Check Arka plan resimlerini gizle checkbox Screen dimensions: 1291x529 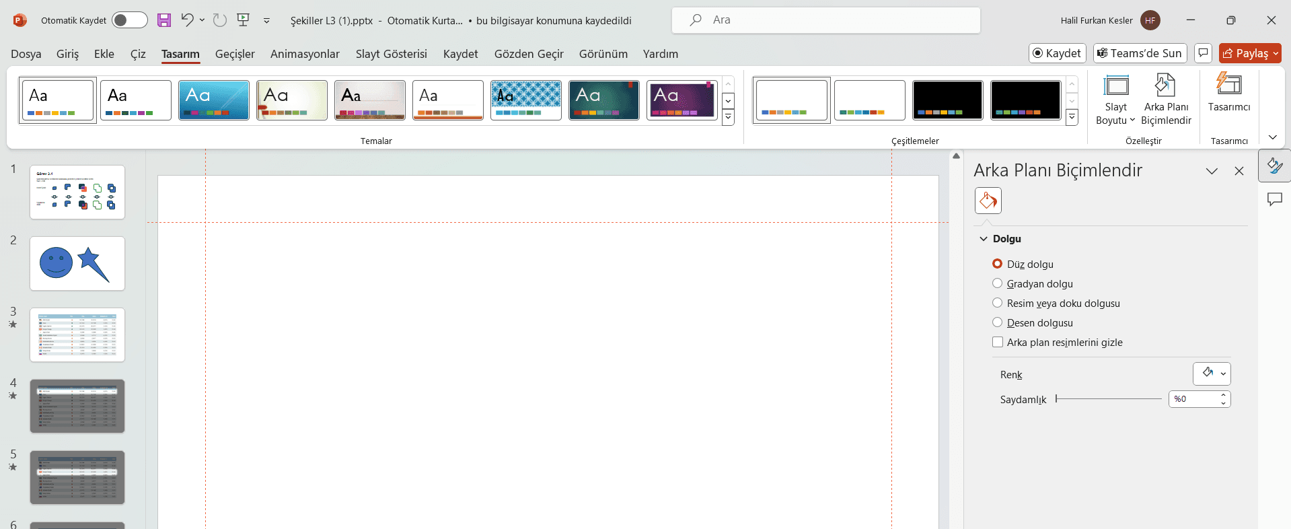tap(998, 342)
